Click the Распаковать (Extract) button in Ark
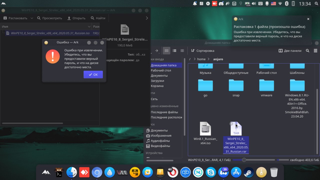The height and width of the screenshot is (180, 320). [x=15, y=18]
